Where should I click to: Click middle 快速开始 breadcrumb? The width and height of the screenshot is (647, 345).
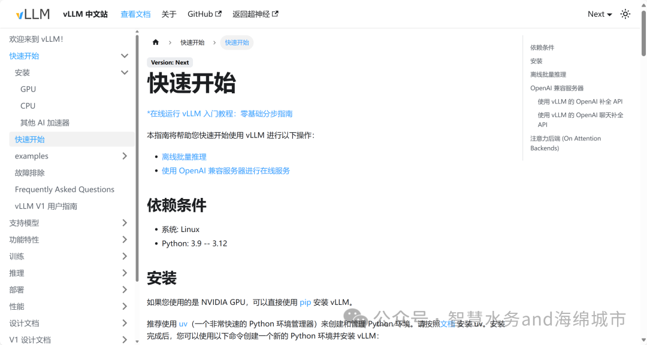pos(192,42)
